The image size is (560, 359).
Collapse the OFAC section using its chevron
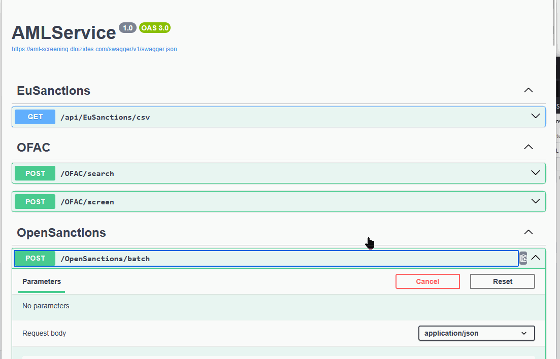[x=528, y=147]
